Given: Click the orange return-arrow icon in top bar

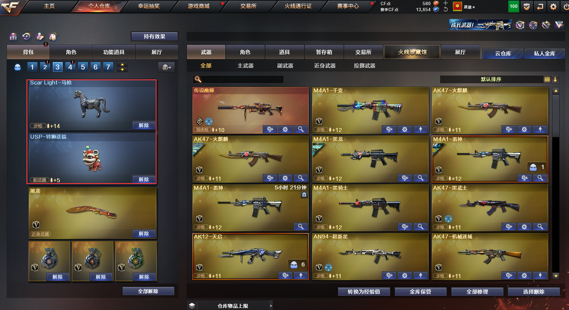Looking at the screenshot, I should point(540,6).
